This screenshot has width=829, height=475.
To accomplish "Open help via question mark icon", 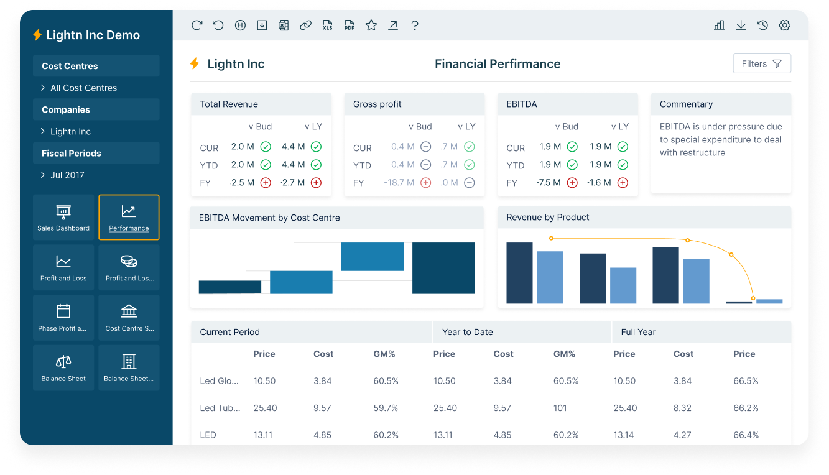I will tap(415, 25).
